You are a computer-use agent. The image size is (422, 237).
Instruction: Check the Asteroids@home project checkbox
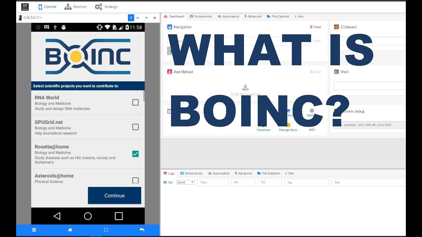[x=136, y=180]
